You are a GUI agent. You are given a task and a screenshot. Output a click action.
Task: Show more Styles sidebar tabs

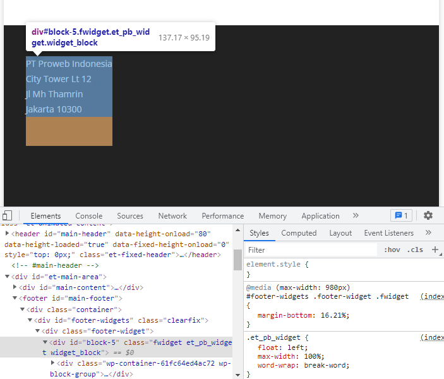(x=428, y=232)
